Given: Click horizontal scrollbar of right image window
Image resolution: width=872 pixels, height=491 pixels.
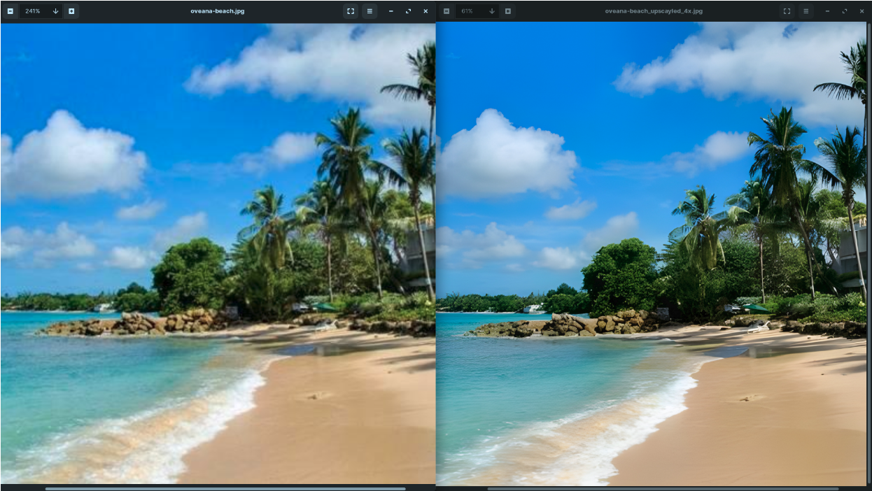Looking at the screenshot, I should [663, 488].
